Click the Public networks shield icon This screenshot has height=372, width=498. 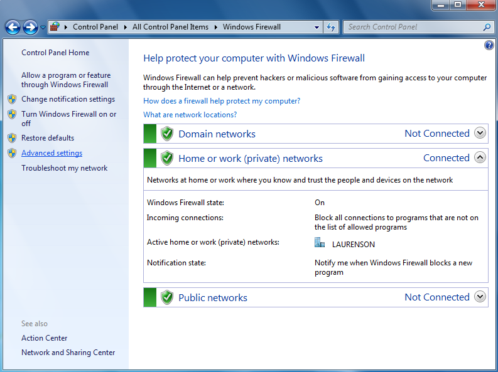(x=167, y=297)
